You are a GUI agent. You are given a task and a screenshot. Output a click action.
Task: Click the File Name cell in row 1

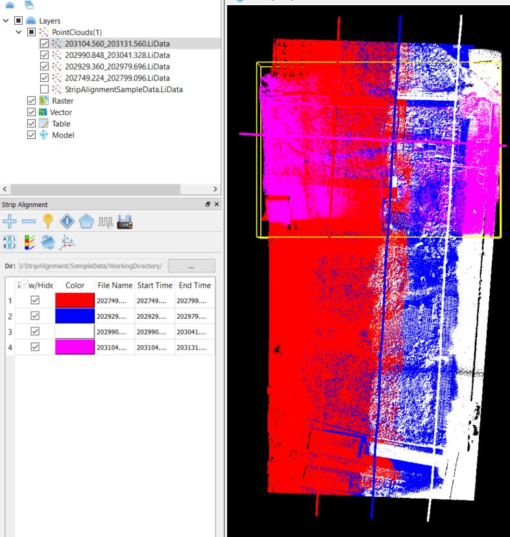point(115,301)
